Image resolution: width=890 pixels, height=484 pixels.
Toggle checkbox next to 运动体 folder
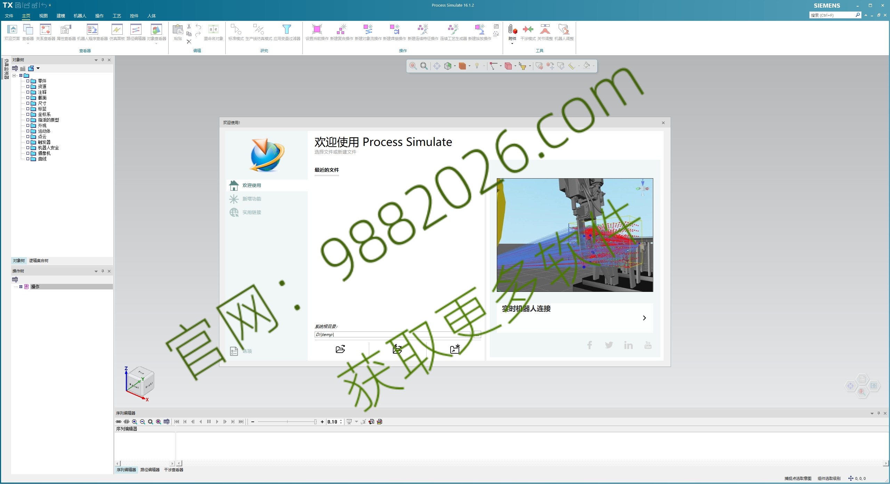[28, 131]
